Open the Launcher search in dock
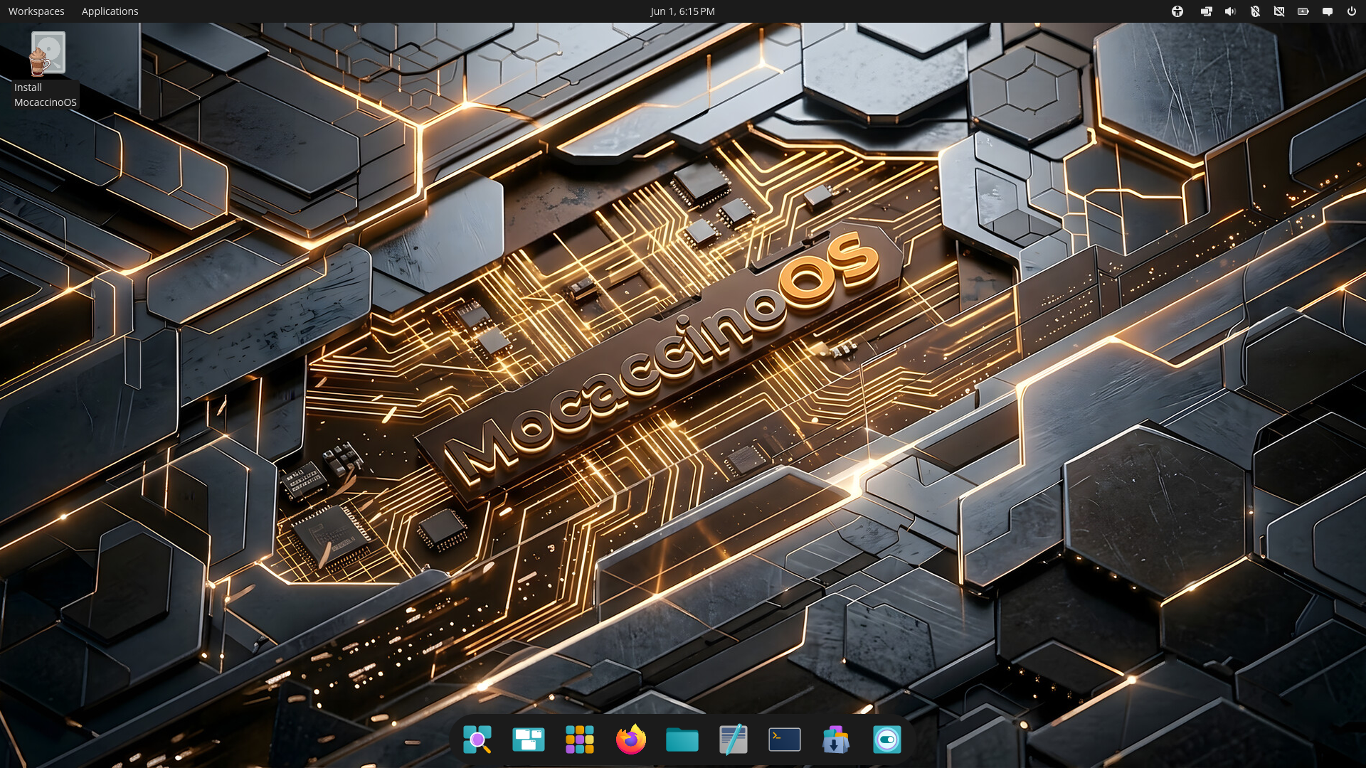This screenshot has width=1366, height=768. click(x=477, y=740)
